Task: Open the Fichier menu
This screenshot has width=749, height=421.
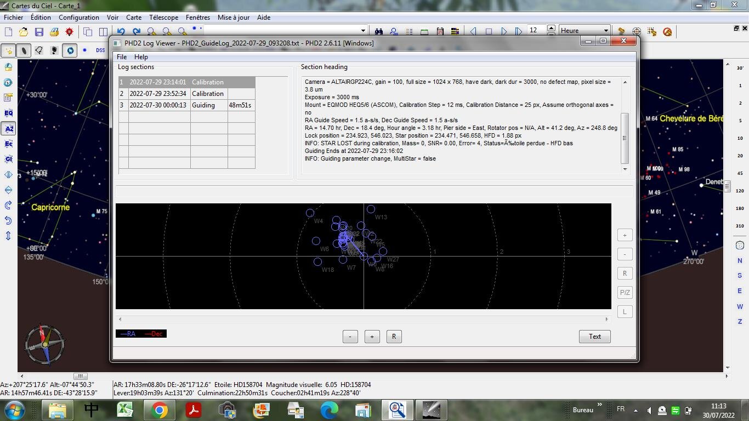Action: point(14,18)
